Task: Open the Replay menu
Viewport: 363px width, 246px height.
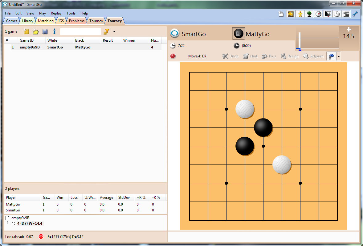Action: pos(56,13)
